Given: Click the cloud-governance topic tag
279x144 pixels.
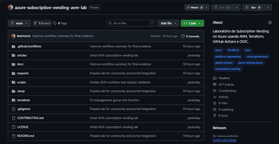Looking at the screenshot, I should 257,56.
